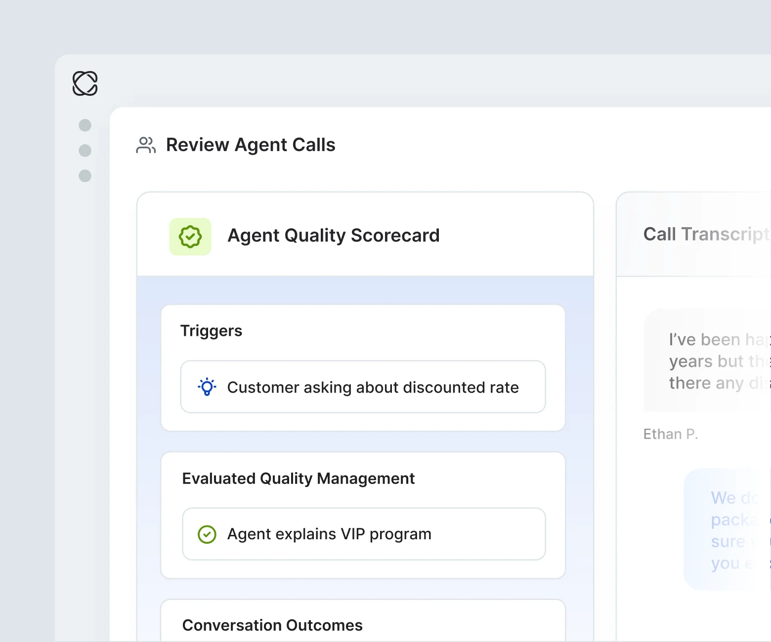Open the Customer asking about discounted rate trigger
Image resolution: width=771 pixels, height=642 pixels.
click(363, 387)
